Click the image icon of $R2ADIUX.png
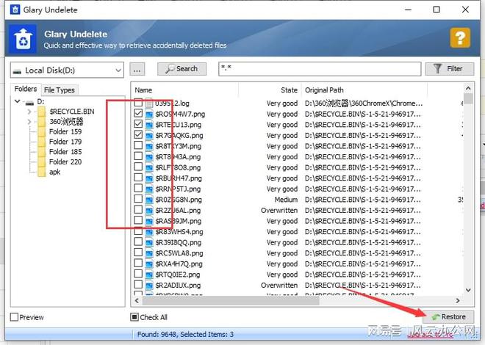485x345 pixels. [149, 286]
